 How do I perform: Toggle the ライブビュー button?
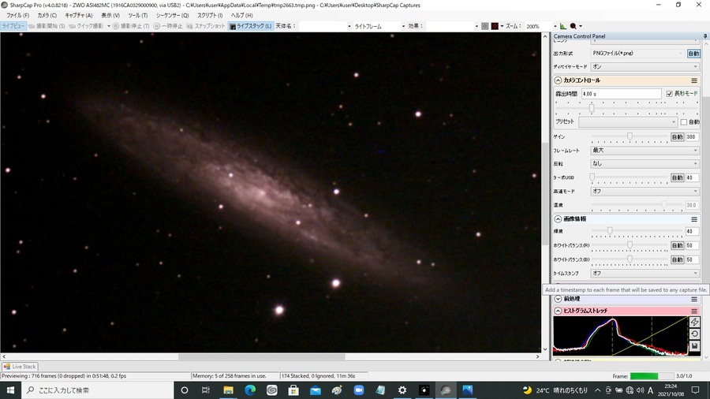pos(13,26)
